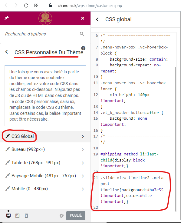Image resolution: width=181 pixels, height=223 pixels.
Task: Click line number 7 in gutter
Action: click(x=97, y=47)
